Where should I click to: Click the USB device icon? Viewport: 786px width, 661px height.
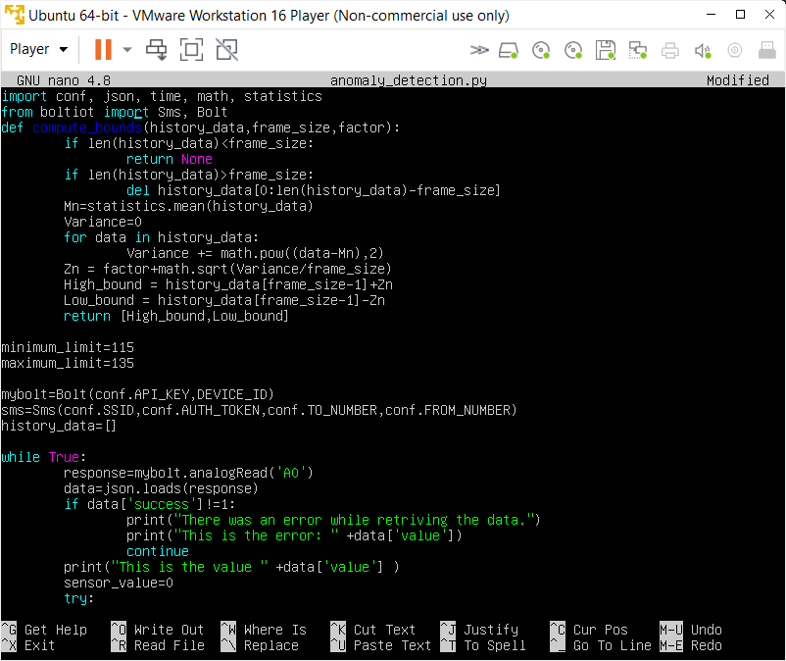click(x=767, y=50)
